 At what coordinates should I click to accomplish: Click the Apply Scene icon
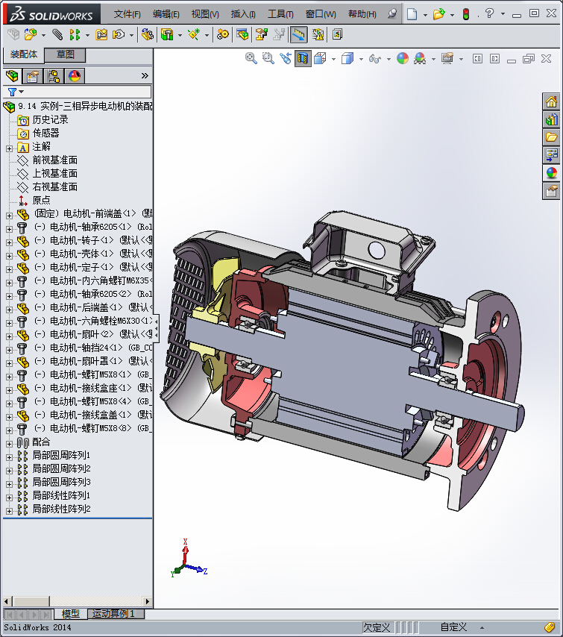pos(420,58)
